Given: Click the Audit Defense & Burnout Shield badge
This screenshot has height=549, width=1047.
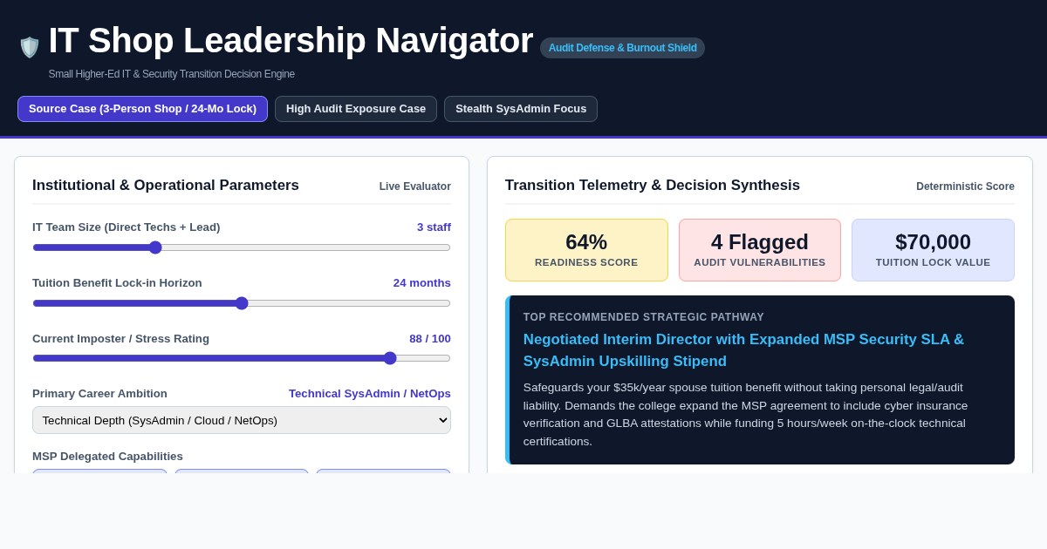Looking at the screenshot, I should (622, 48).
